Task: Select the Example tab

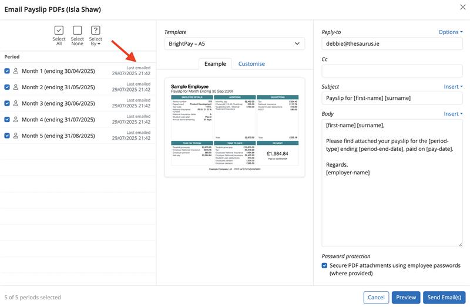Action: pyautogui.click(x=214, y=64)
